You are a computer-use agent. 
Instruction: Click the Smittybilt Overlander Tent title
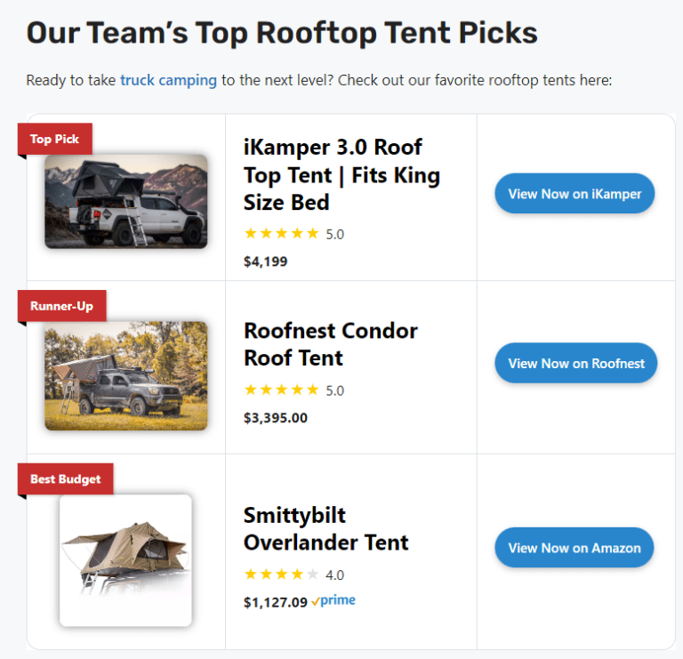point(325,529)
